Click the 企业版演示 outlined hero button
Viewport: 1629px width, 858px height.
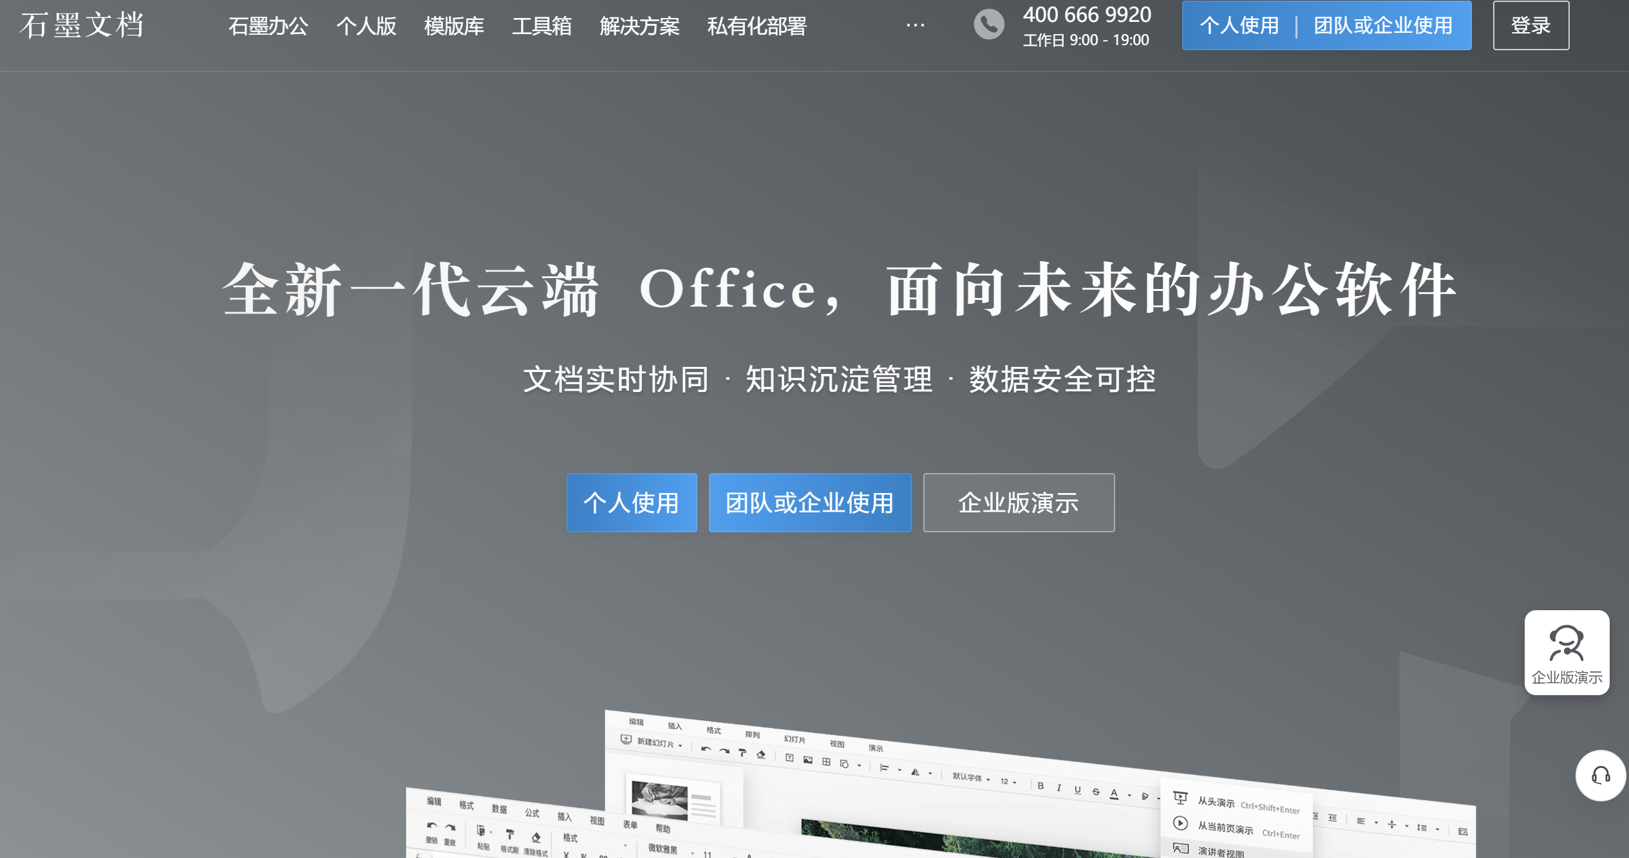tap(1019, 503)
